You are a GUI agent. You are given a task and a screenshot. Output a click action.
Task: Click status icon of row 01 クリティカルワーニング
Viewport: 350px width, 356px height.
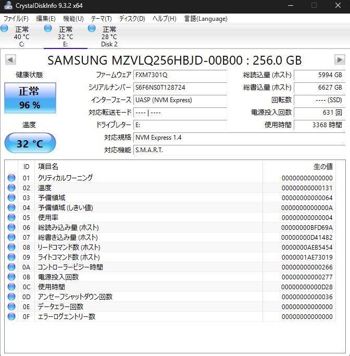11,178
